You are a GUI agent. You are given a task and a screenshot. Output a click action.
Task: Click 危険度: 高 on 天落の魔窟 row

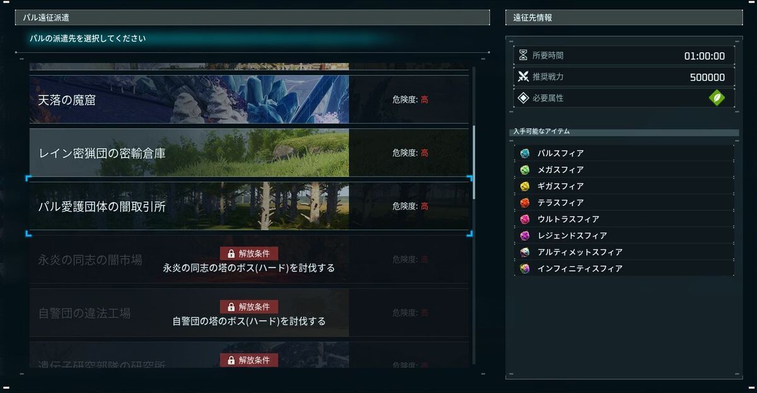coord(410,100)
